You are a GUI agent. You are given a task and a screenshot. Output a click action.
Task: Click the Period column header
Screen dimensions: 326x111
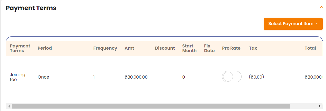[x=45, y=48]
